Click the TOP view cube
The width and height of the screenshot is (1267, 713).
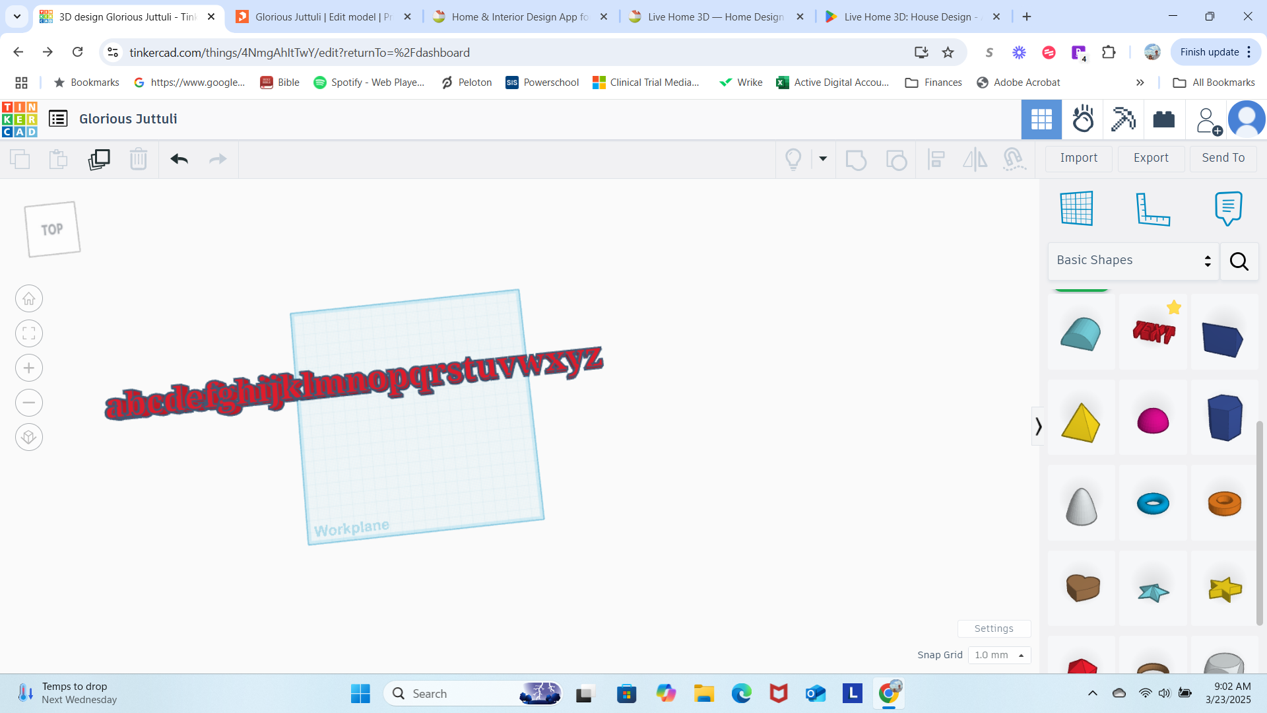tap(52, 229)
